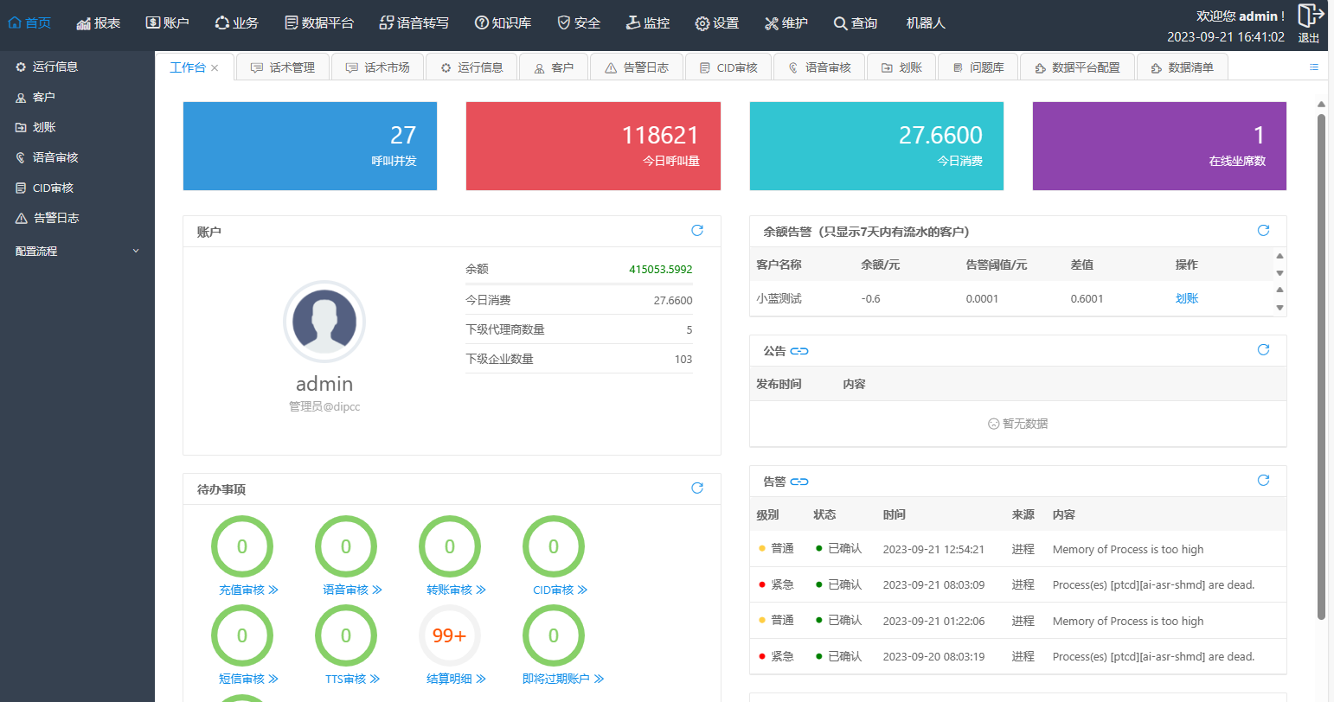Open the TTS审核 link
Viewport: 1334px width, 702px height.
pyautogui.click(x=352, y=679)
